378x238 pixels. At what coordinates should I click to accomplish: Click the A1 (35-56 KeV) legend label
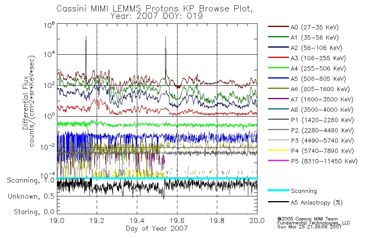point(314,38)
